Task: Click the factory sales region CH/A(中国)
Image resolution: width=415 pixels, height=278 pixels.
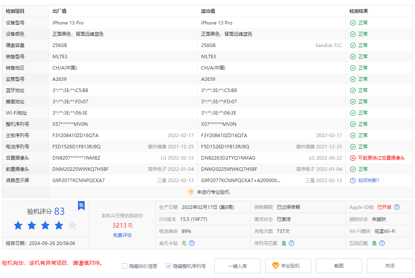Action: [64, 68]
